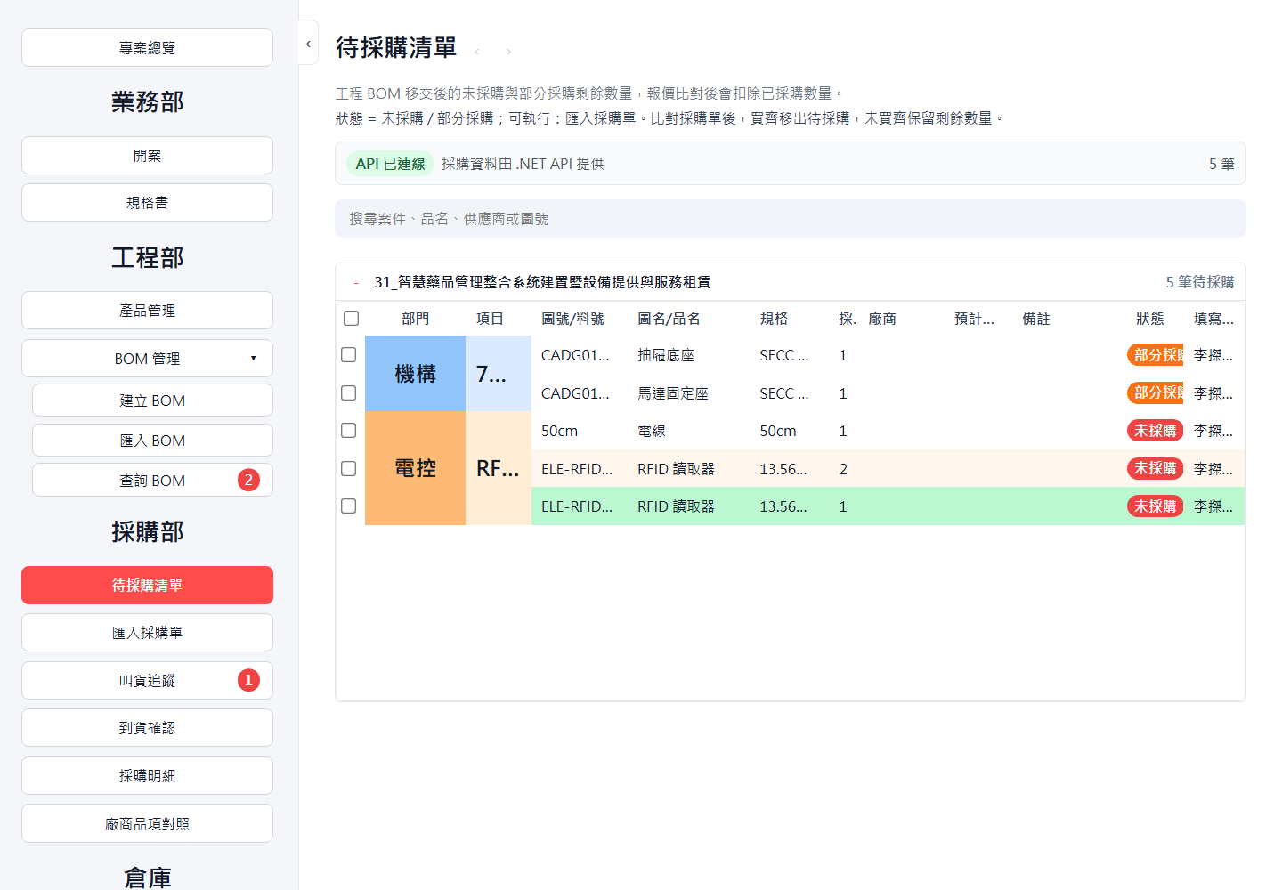Collapse the project group via minus icon
The width and height of the screenshot is (1282, 890).
tap(356, 283)
